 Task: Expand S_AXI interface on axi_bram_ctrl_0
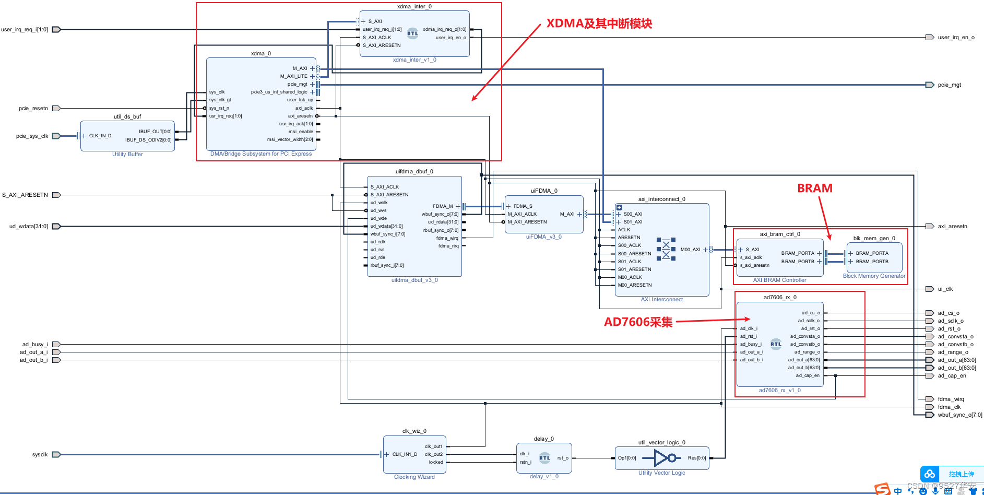(x=740, y=250)
